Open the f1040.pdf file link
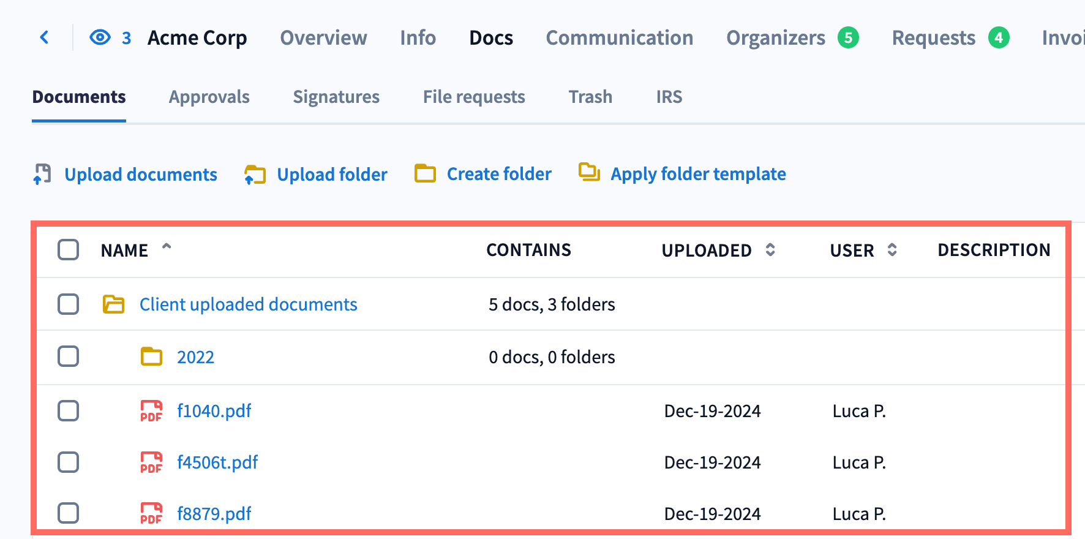Viewport: 1085px width, 539px height. coord(214,411)
